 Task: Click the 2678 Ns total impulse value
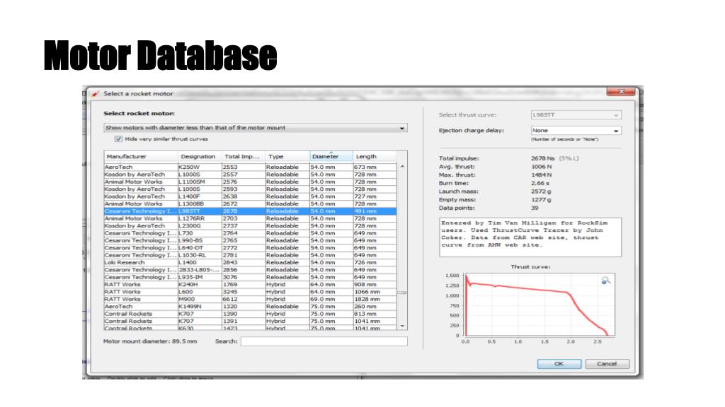coord(543,158)
